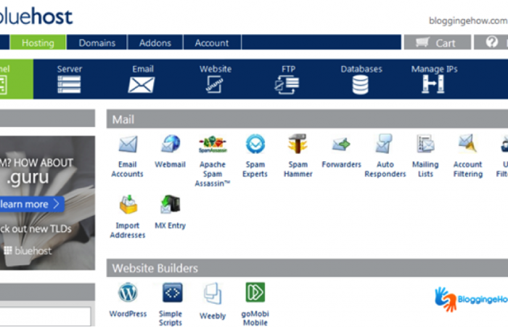Switch to the Hosting tab
508x327 pixels.
38,42
